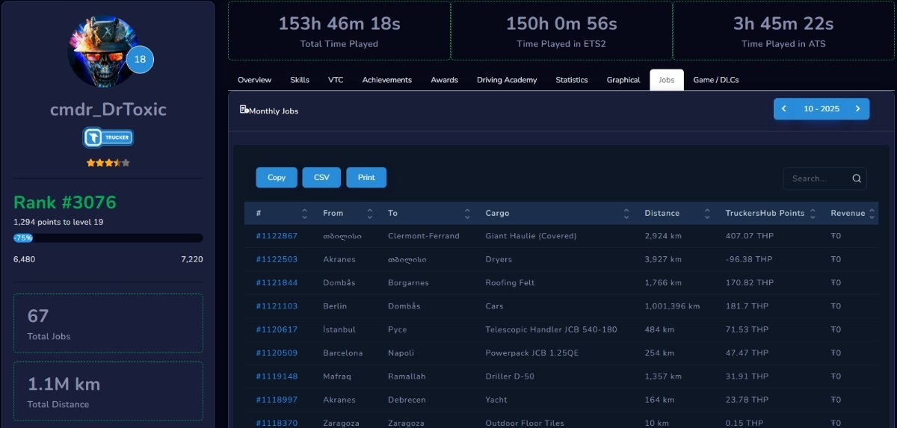Open the Driving Academy tab
The height and width of the screenshot is (428, 897).
click(507, 80)
